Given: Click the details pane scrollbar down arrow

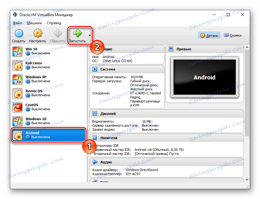Looking at the screenshot, I should (247, 180).
